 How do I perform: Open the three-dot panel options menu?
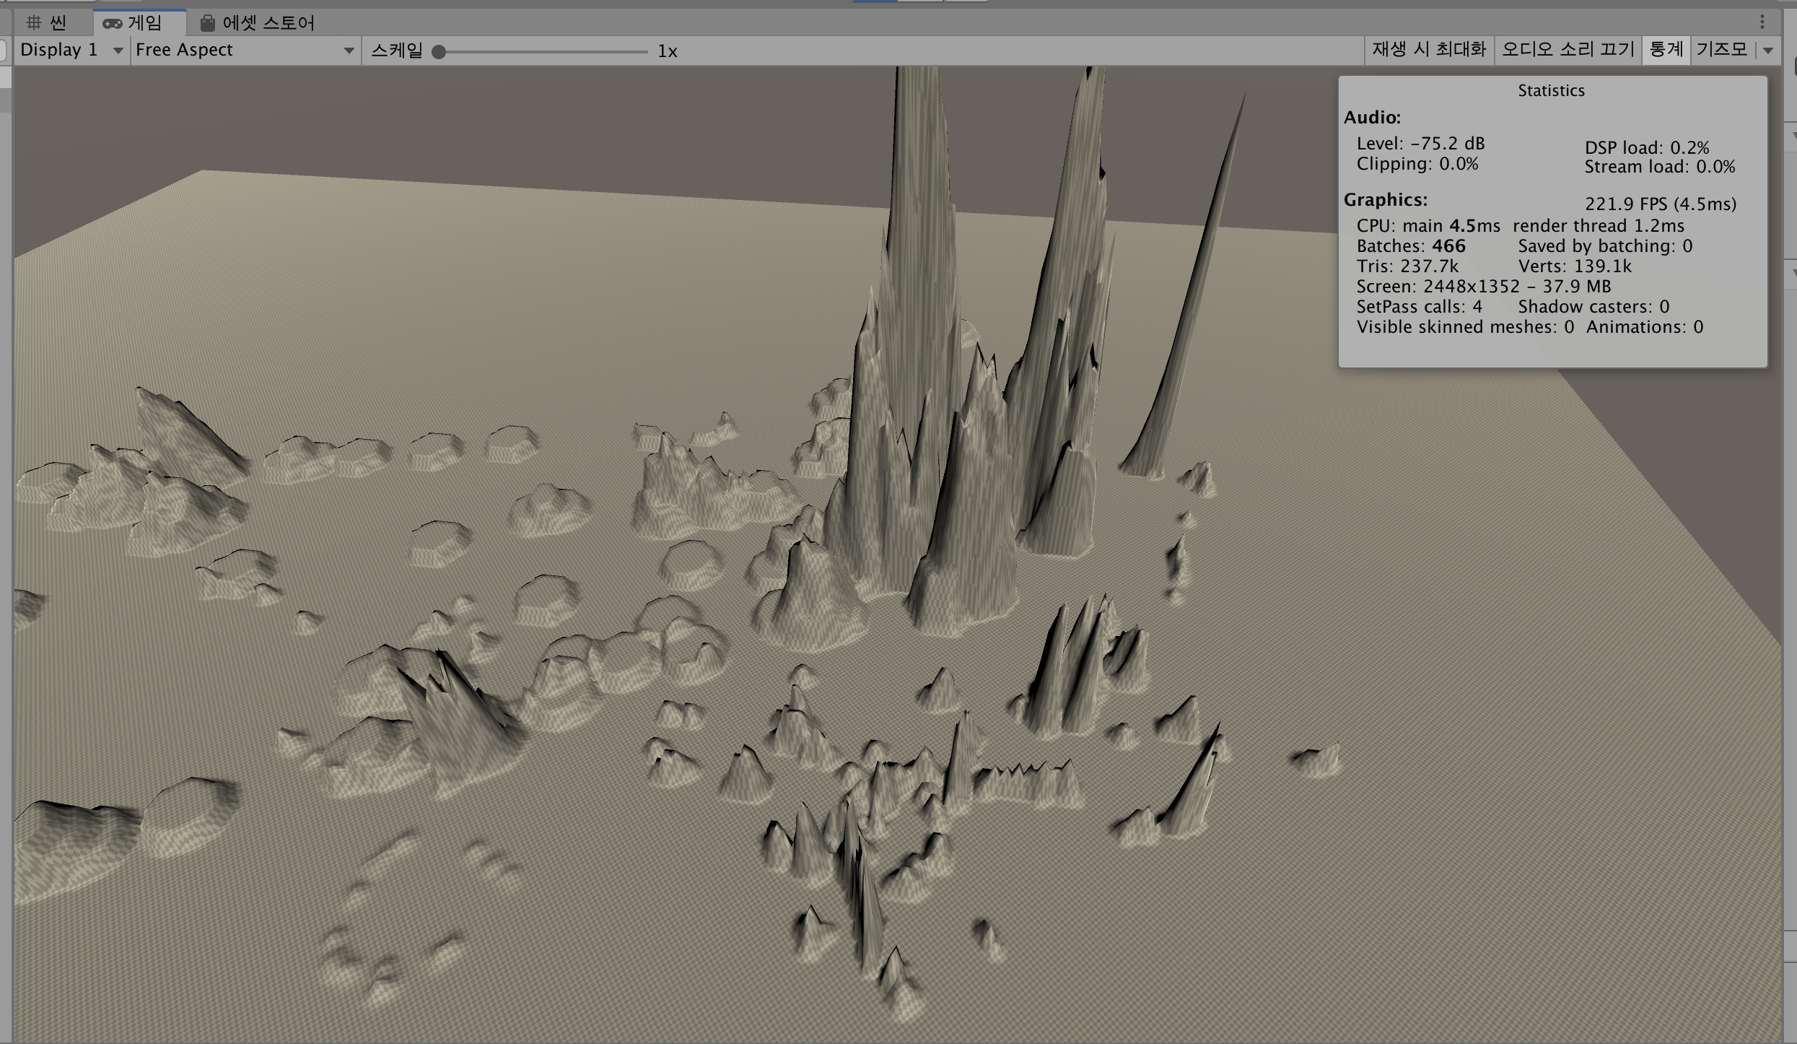[x=1762, y=22]
